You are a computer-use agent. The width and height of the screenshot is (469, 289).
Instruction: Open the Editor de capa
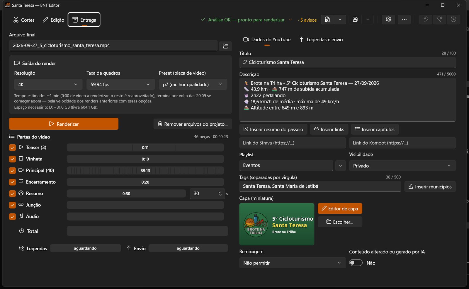click(x=340, y=209)
